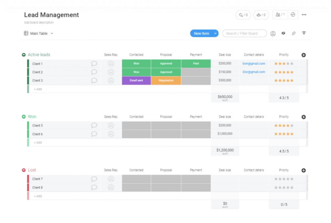Collapse the Active leads group

coord(24,55)
